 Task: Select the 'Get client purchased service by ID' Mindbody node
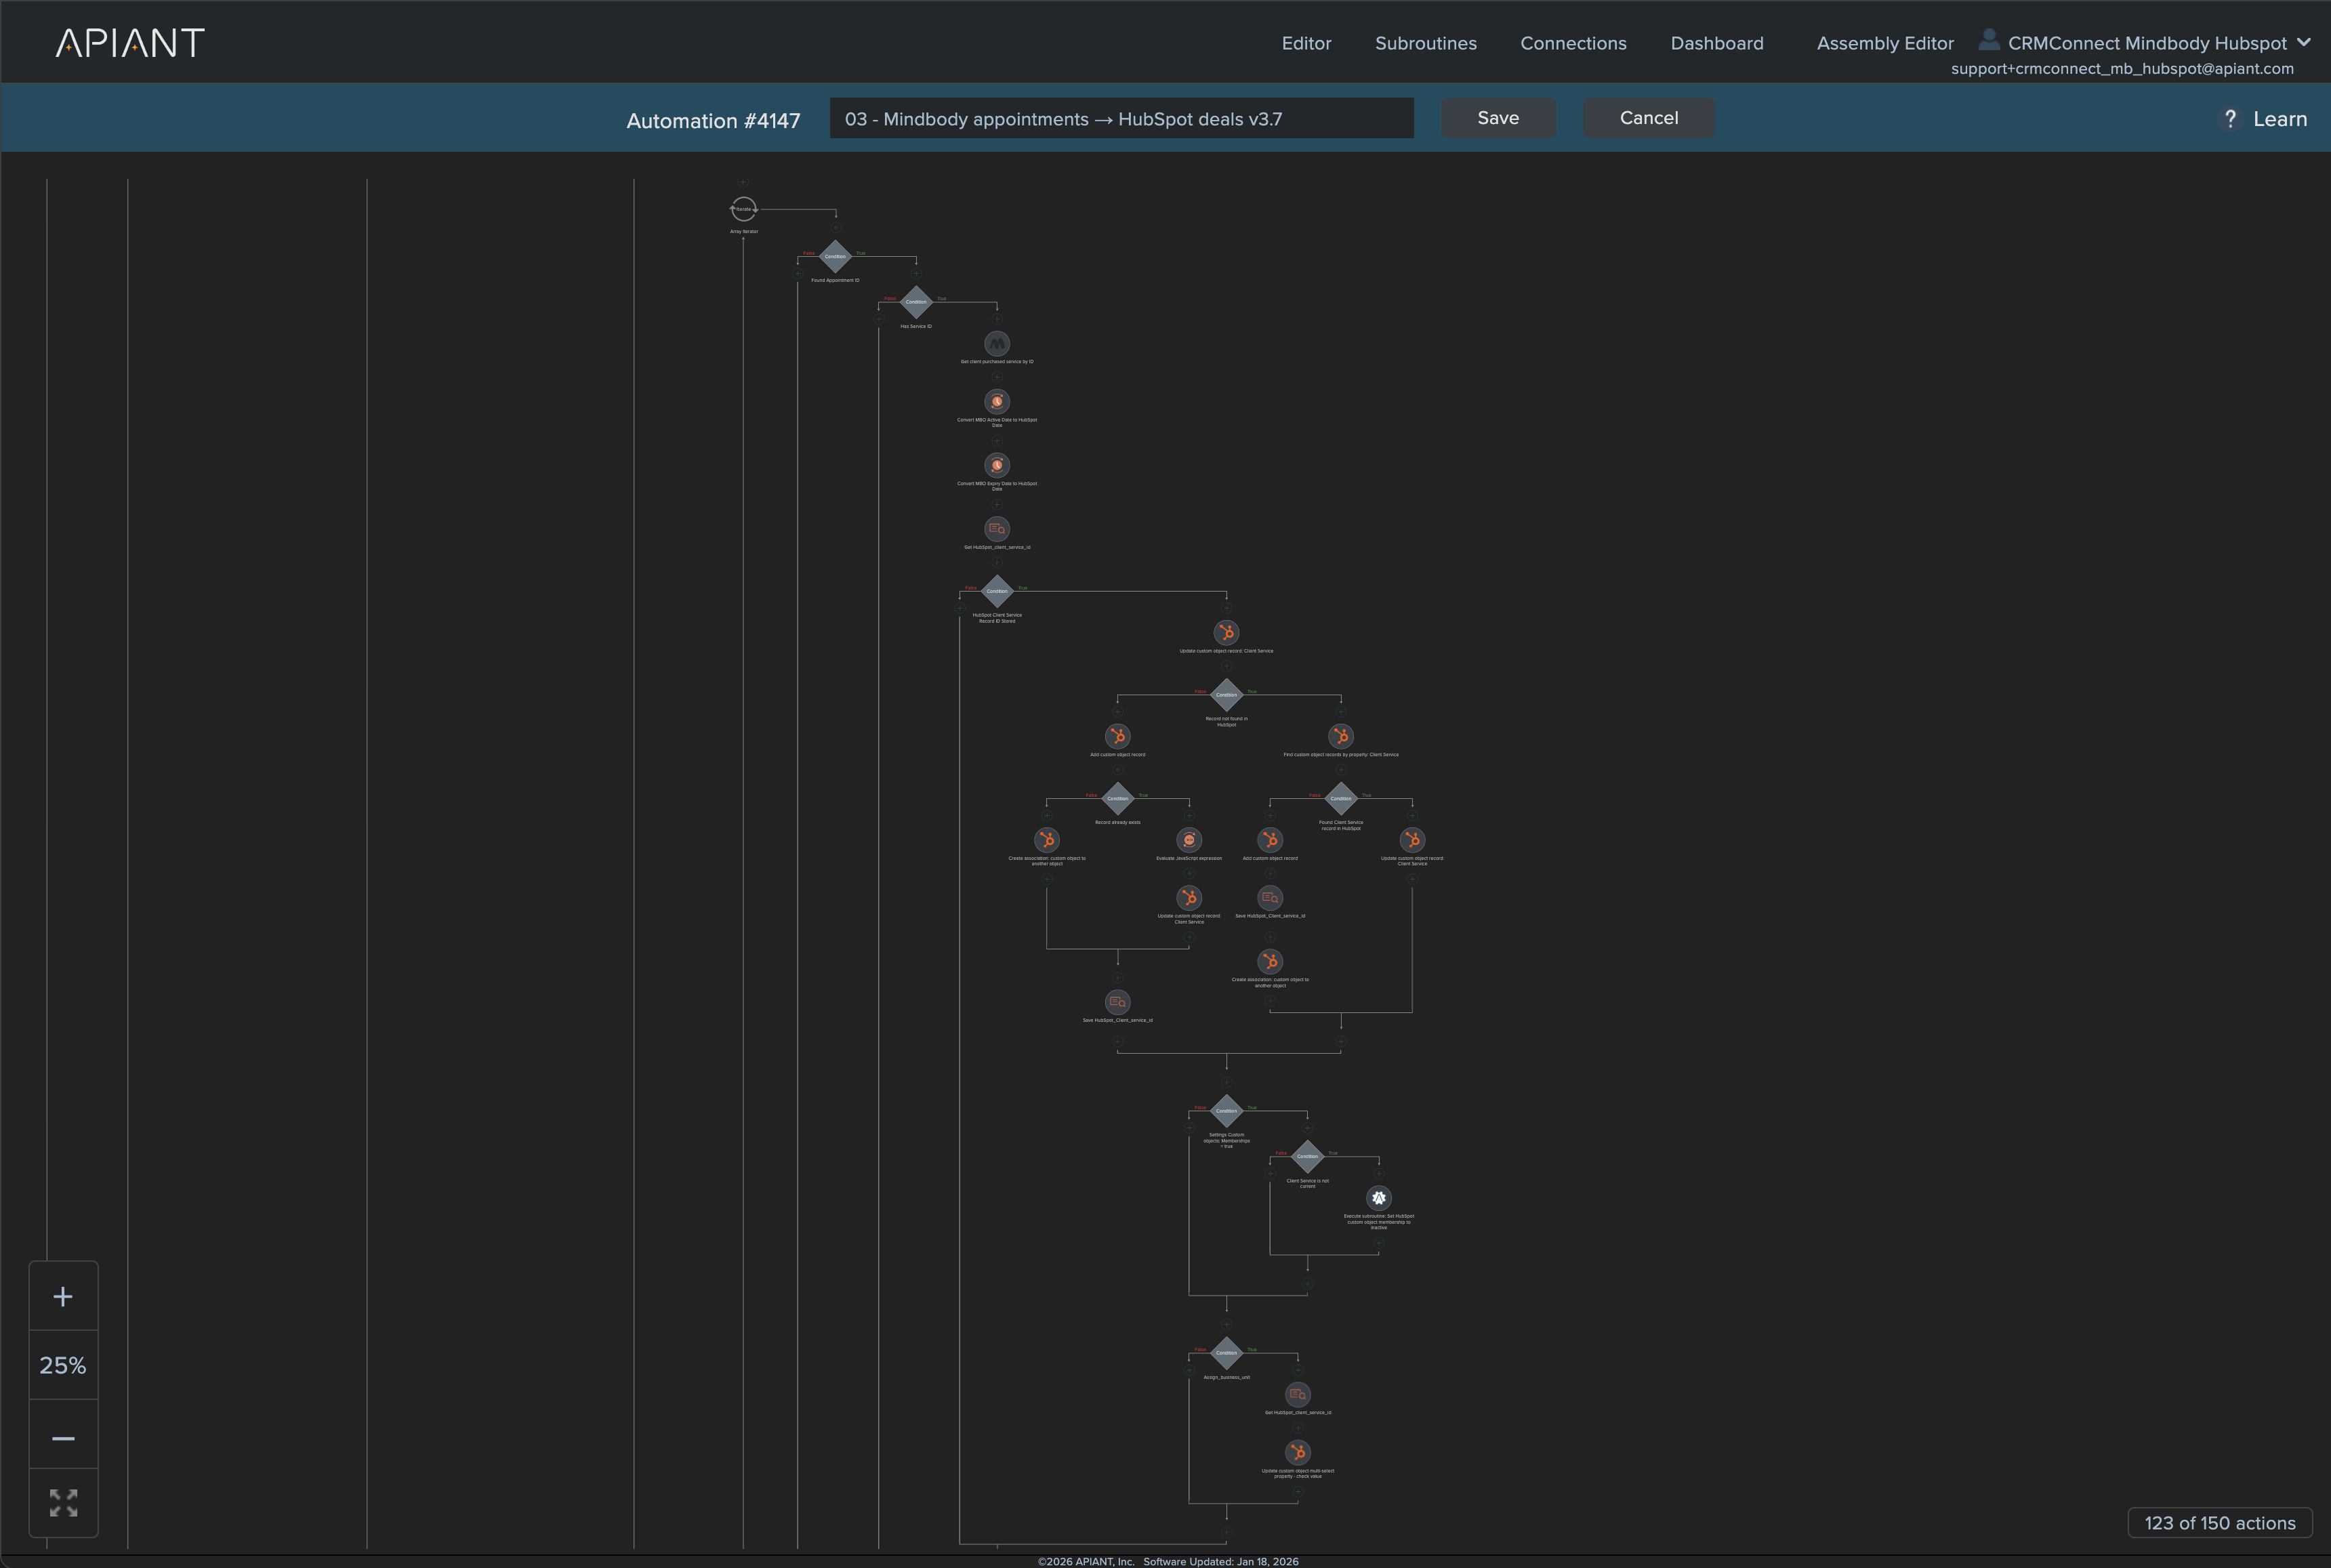tap(997, 344)
